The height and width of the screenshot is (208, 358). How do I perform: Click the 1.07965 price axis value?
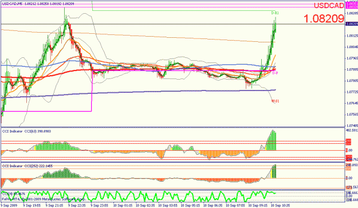[352, 58]
